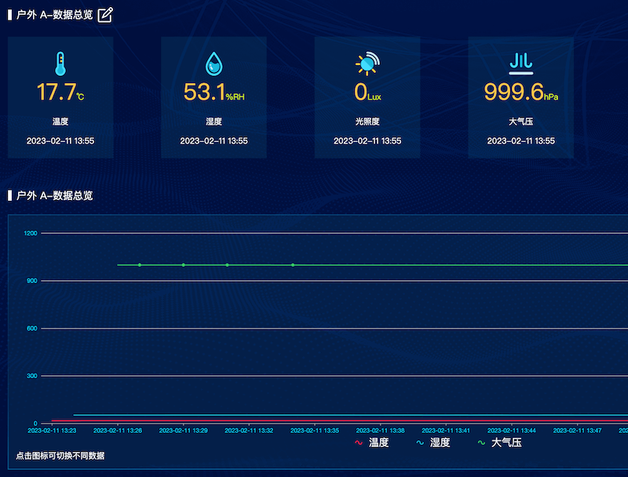Toggle 湿度 series via legend label

440,443
